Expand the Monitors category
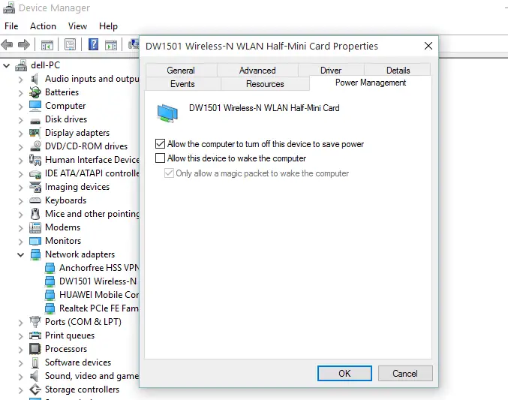The image size is (508, 400). pos(20,241)
